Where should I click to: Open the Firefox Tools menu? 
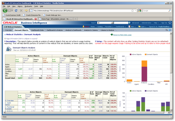coord(36,6)
